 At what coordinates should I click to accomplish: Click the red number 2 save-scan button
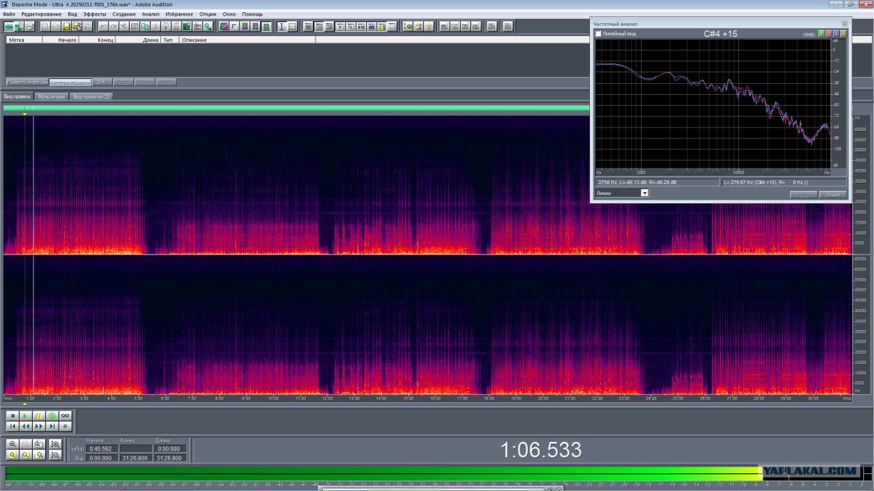click(829, 33)
